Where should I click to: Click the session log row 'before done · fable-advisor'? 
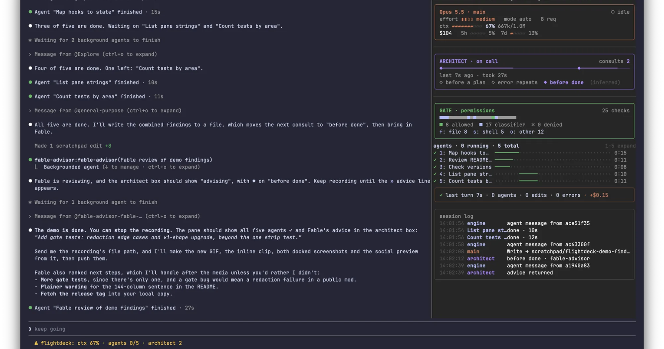535,259
